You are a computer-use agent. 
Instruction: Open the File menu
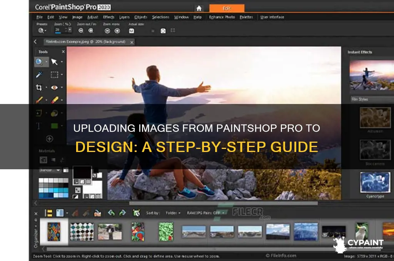[x=40, y=17]
